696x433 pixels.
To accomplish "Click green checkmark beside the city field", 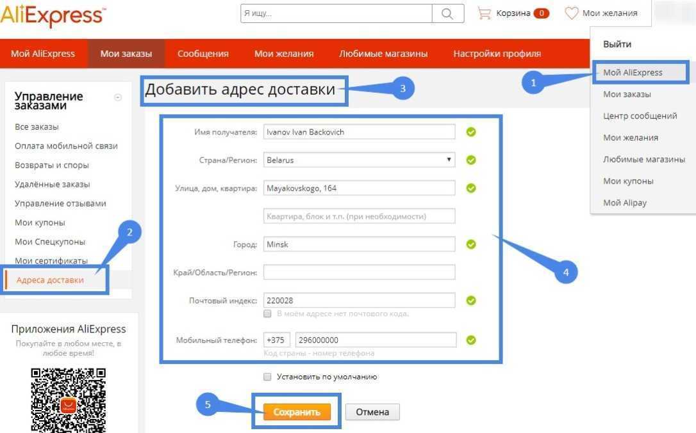I will coord(471,244).
